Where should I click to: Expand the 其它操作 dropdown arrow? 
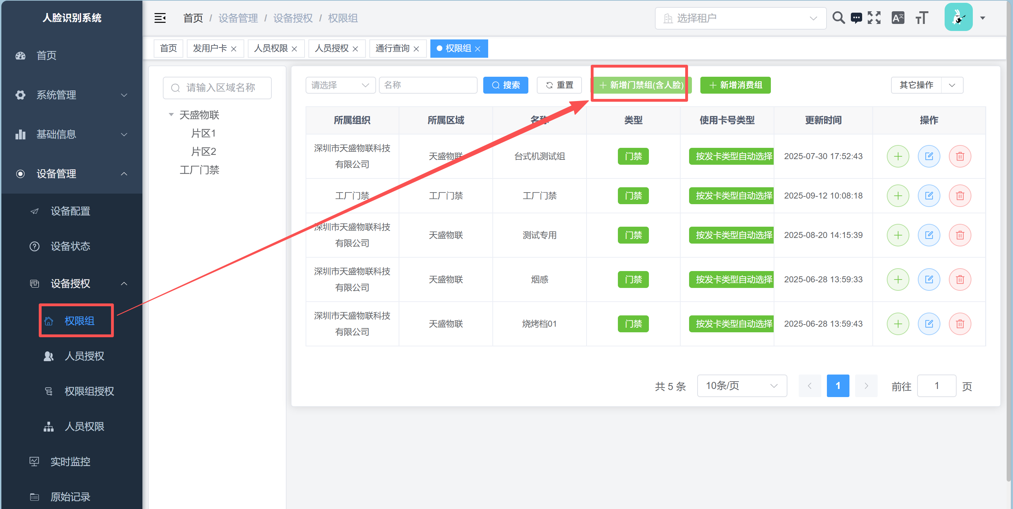tap(952, 85)
